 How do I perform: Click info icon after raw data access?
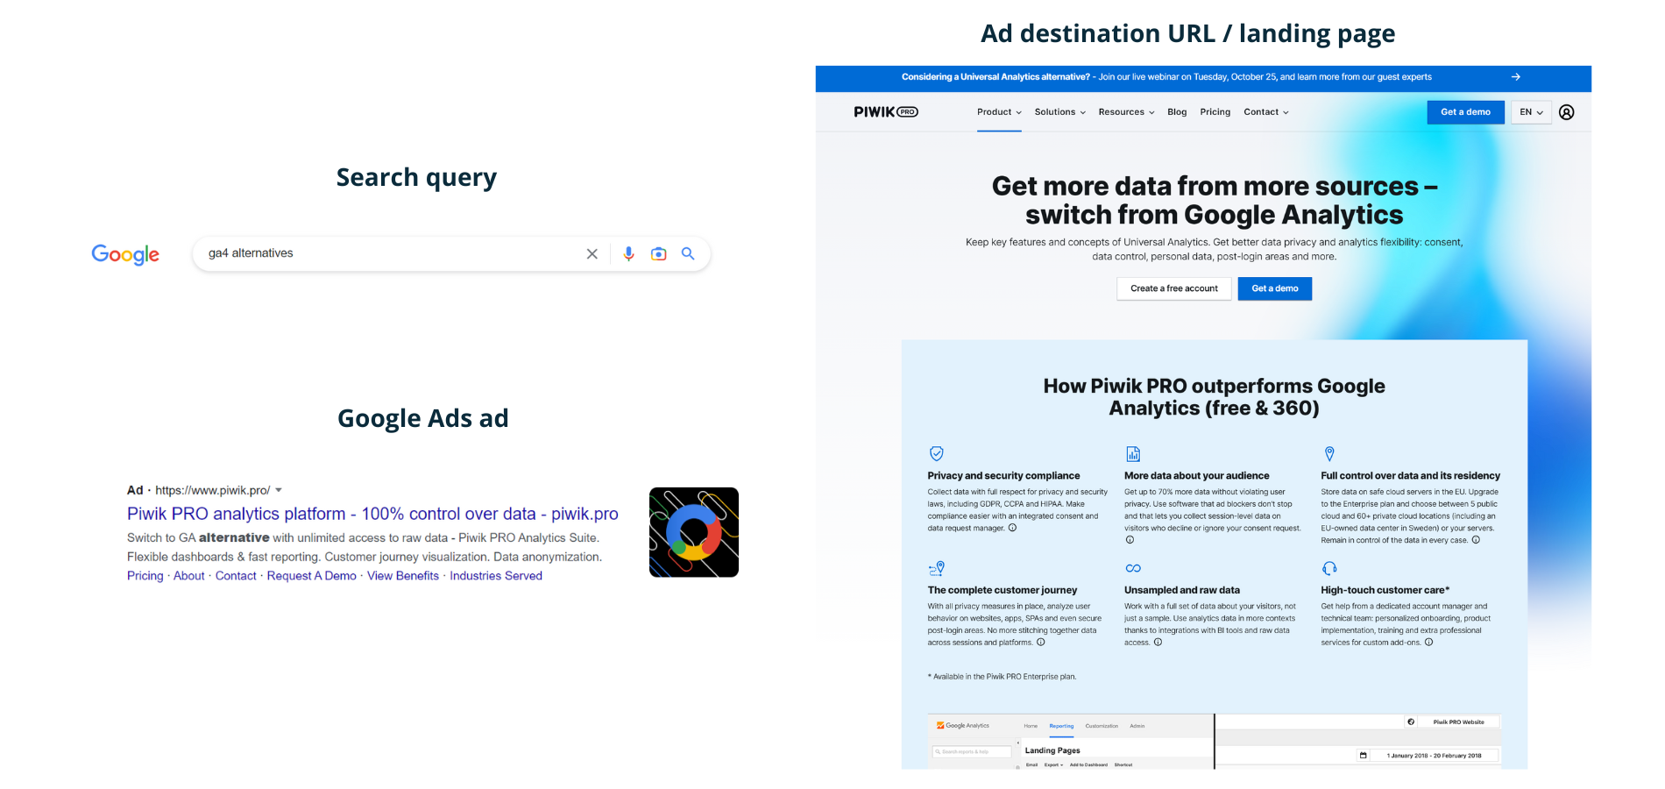[x=1158, y=642]
